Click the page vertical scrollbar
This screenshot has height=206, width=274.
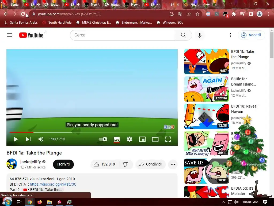(272, 45)
